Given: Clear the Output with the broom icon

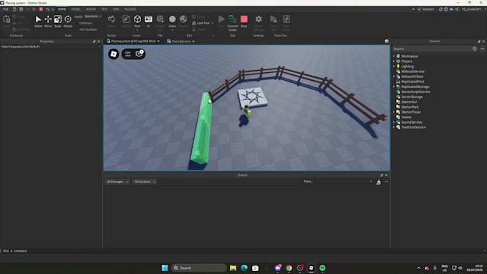Looking at the screenshot, I should pos(378,182).
